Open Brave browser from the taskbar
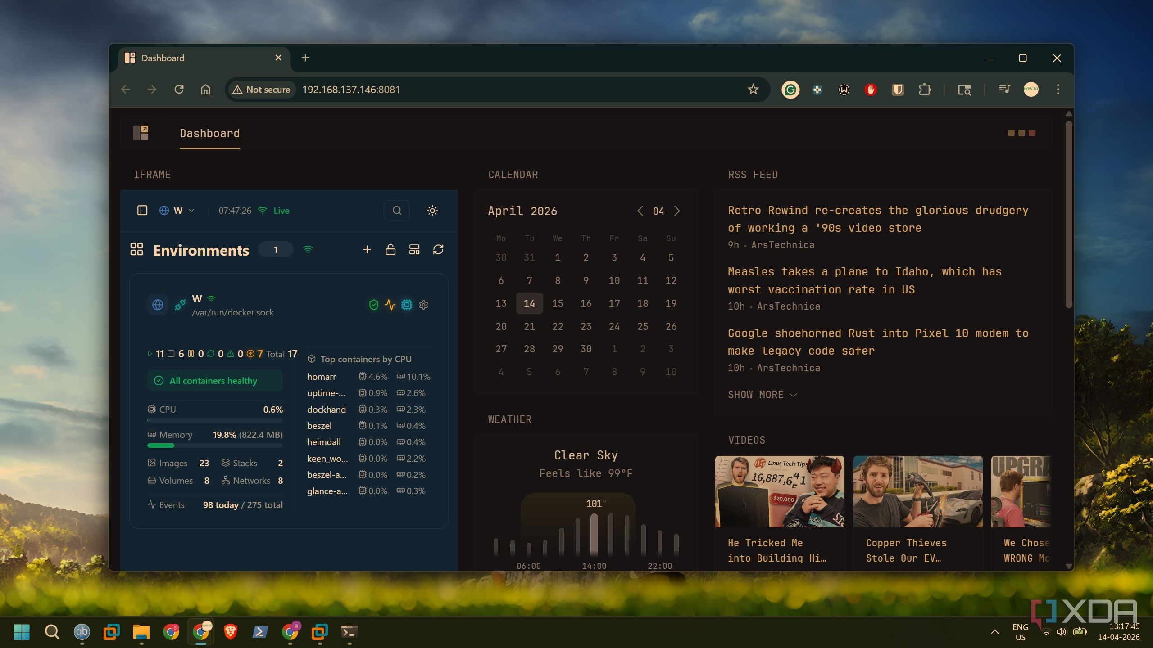 click(x=231, y=632)
